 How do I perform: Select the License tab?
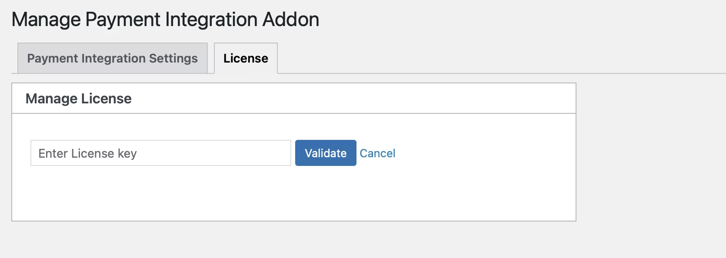(246, 58)
